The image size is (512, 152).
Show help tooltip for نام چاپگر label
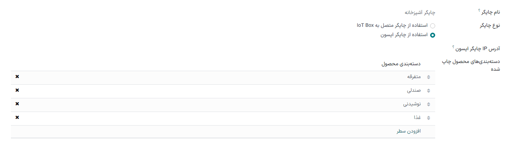[x=479, y=9]
